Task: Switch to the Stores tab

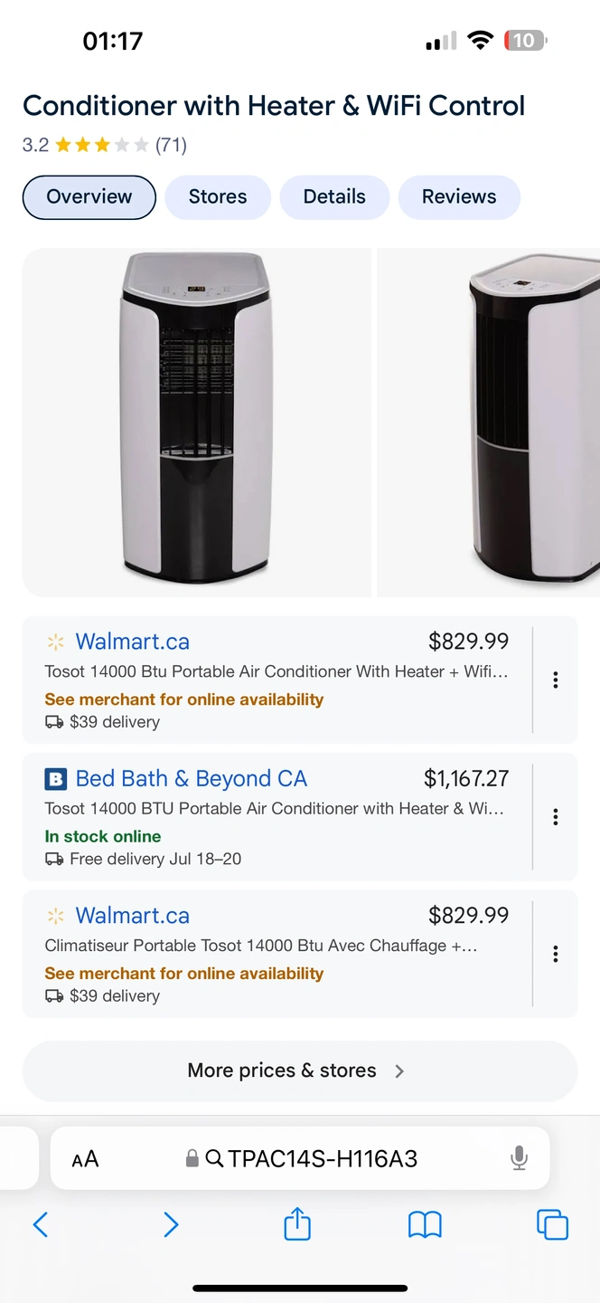Action: pyautogui.click(x=218, y=197)
